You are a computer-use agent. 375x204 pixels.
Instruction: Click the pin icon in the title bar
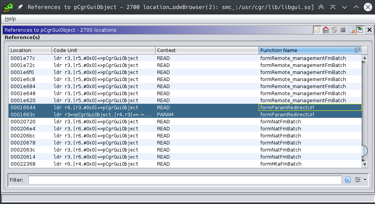20,7
